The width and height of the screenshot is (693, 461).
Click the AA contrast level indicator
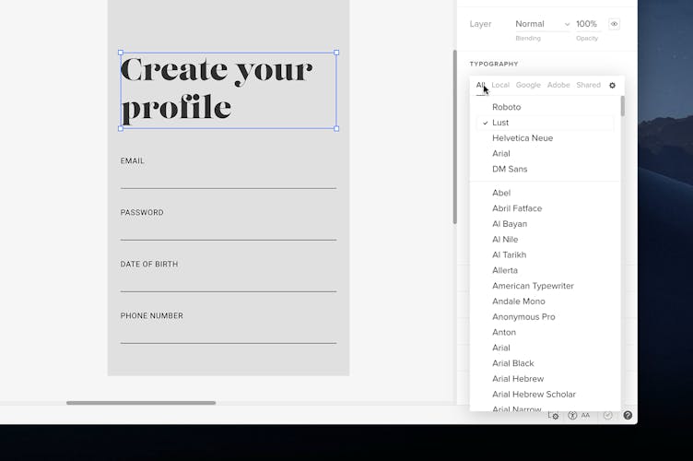coord(585,416)
